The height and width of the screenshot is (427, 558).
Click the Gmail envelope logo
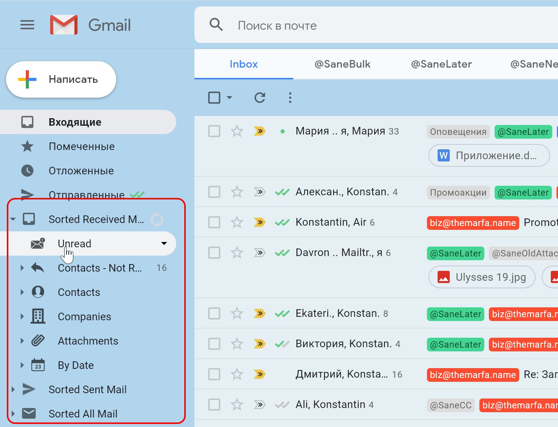pyautogui.click(x=64, y=25)
